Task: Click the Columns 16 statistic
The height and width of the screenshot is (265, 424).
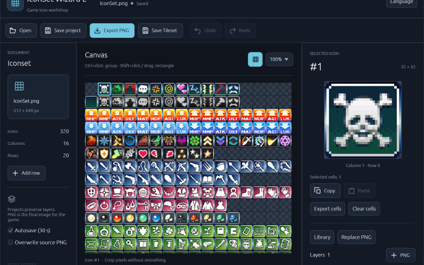Action: pos(38,143)
